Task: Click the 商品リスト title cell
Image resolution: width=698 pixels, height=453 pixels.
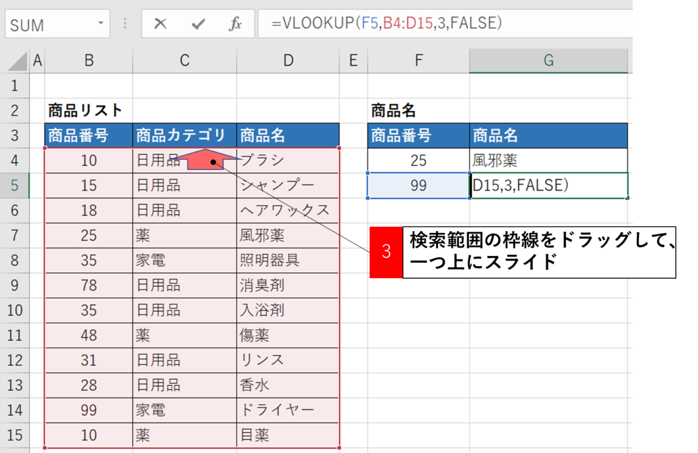Action: 88,110
